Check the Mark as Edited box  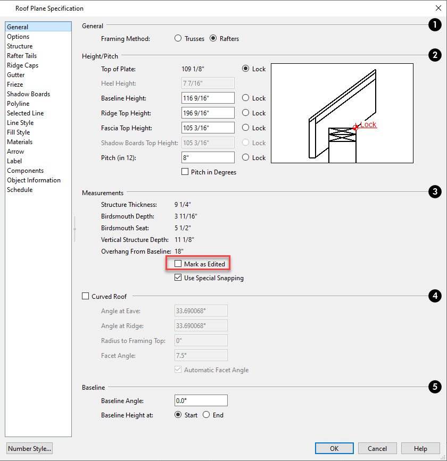(x=178, y=264)
